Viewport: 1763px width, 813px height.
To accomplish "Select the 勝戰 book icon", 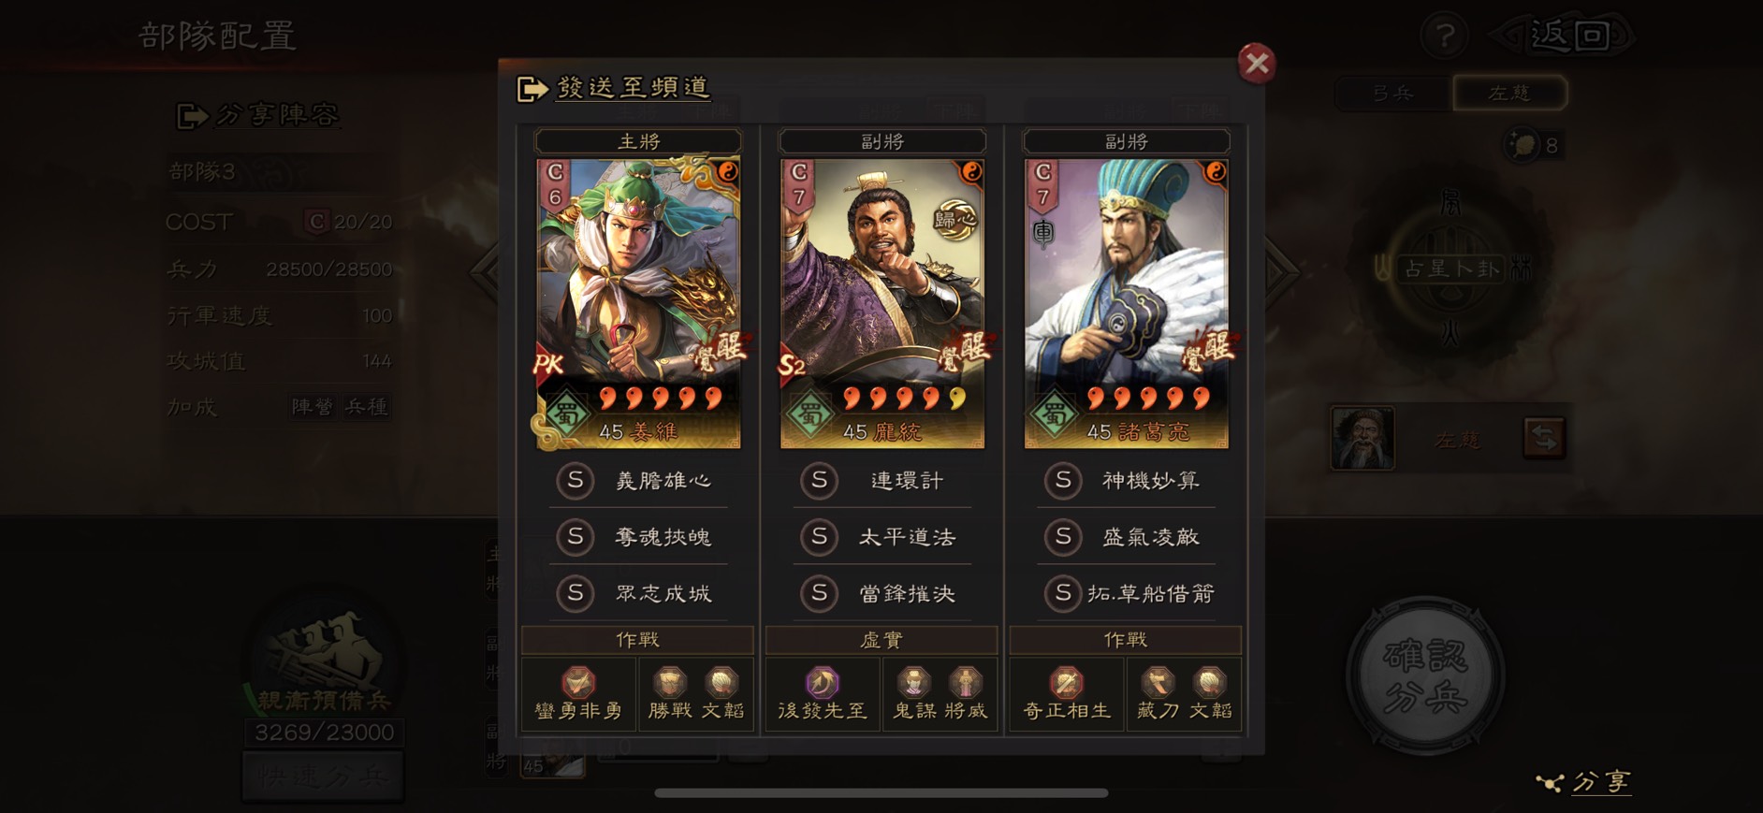I will tap(669, 682).
